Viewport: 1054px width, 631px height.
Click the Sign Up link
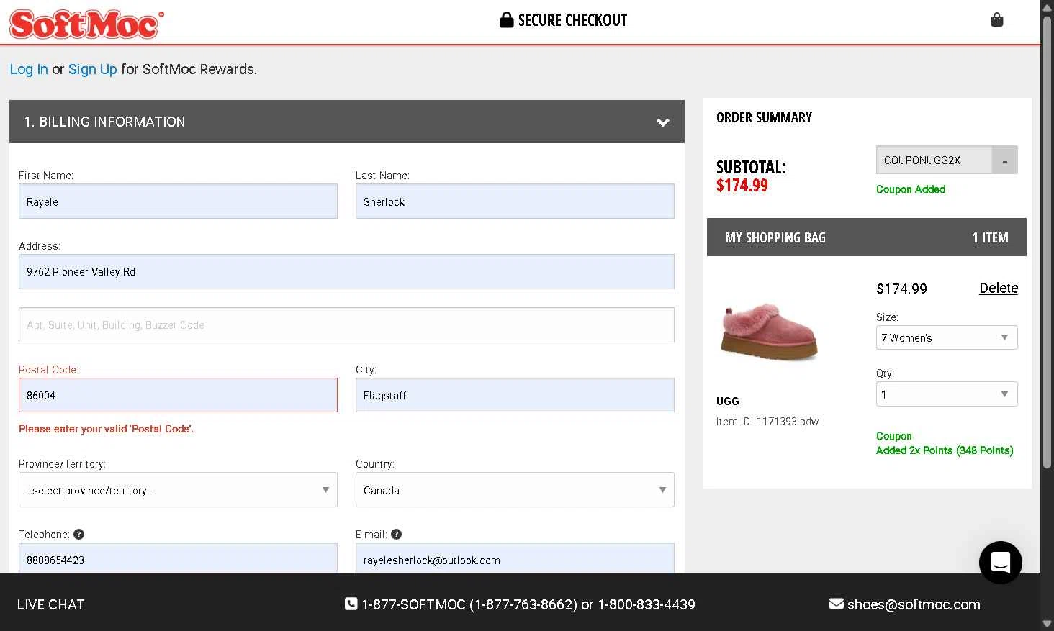point(92,69)
